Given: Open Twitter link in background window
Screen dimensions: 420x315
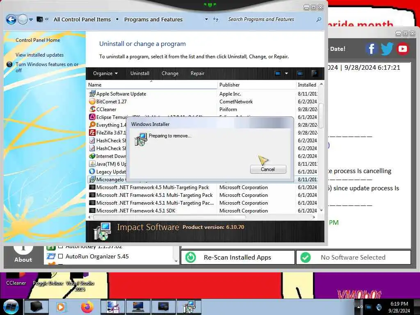Looking at the screenshot, I should coord(387,49).
